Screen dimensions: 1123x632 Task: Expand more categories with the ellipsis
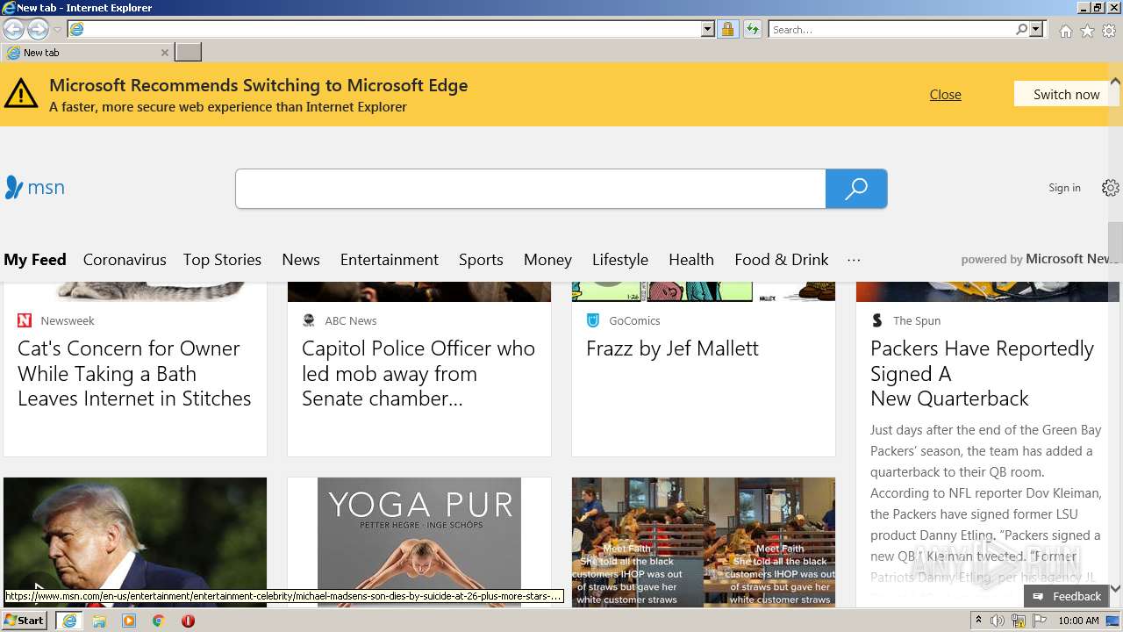pos(854,260)
